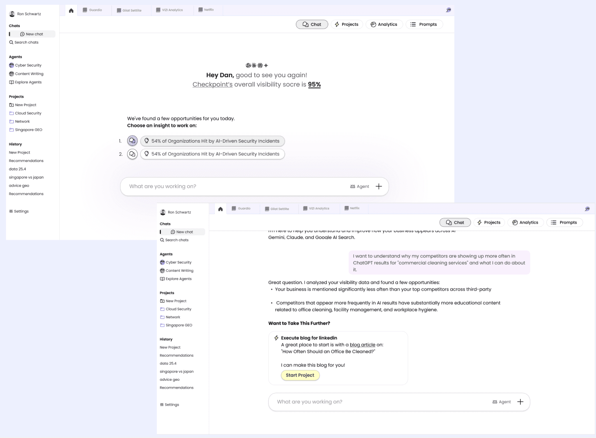Select Agent mode in upper input box

tap(360, 186)
